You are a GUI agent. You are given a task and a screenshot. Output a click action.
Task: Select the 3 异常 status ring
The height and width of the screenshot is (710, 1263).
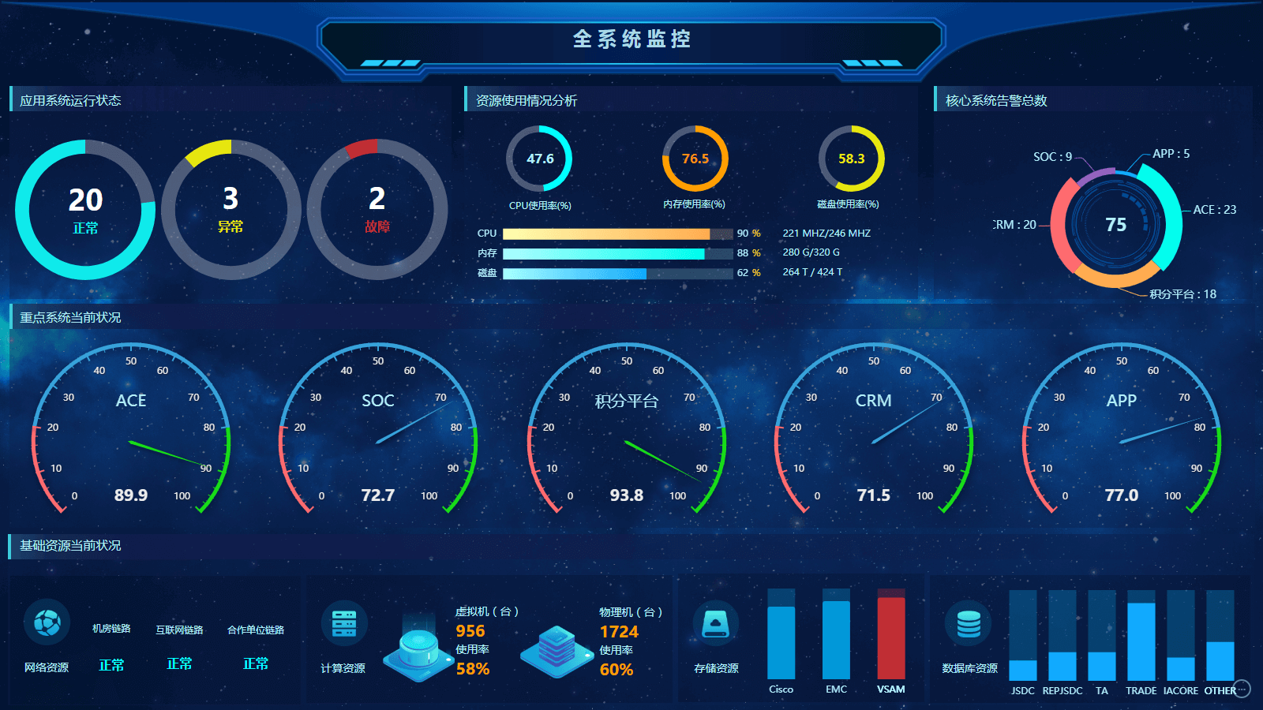pyautogui.click(x=230, y=209)
